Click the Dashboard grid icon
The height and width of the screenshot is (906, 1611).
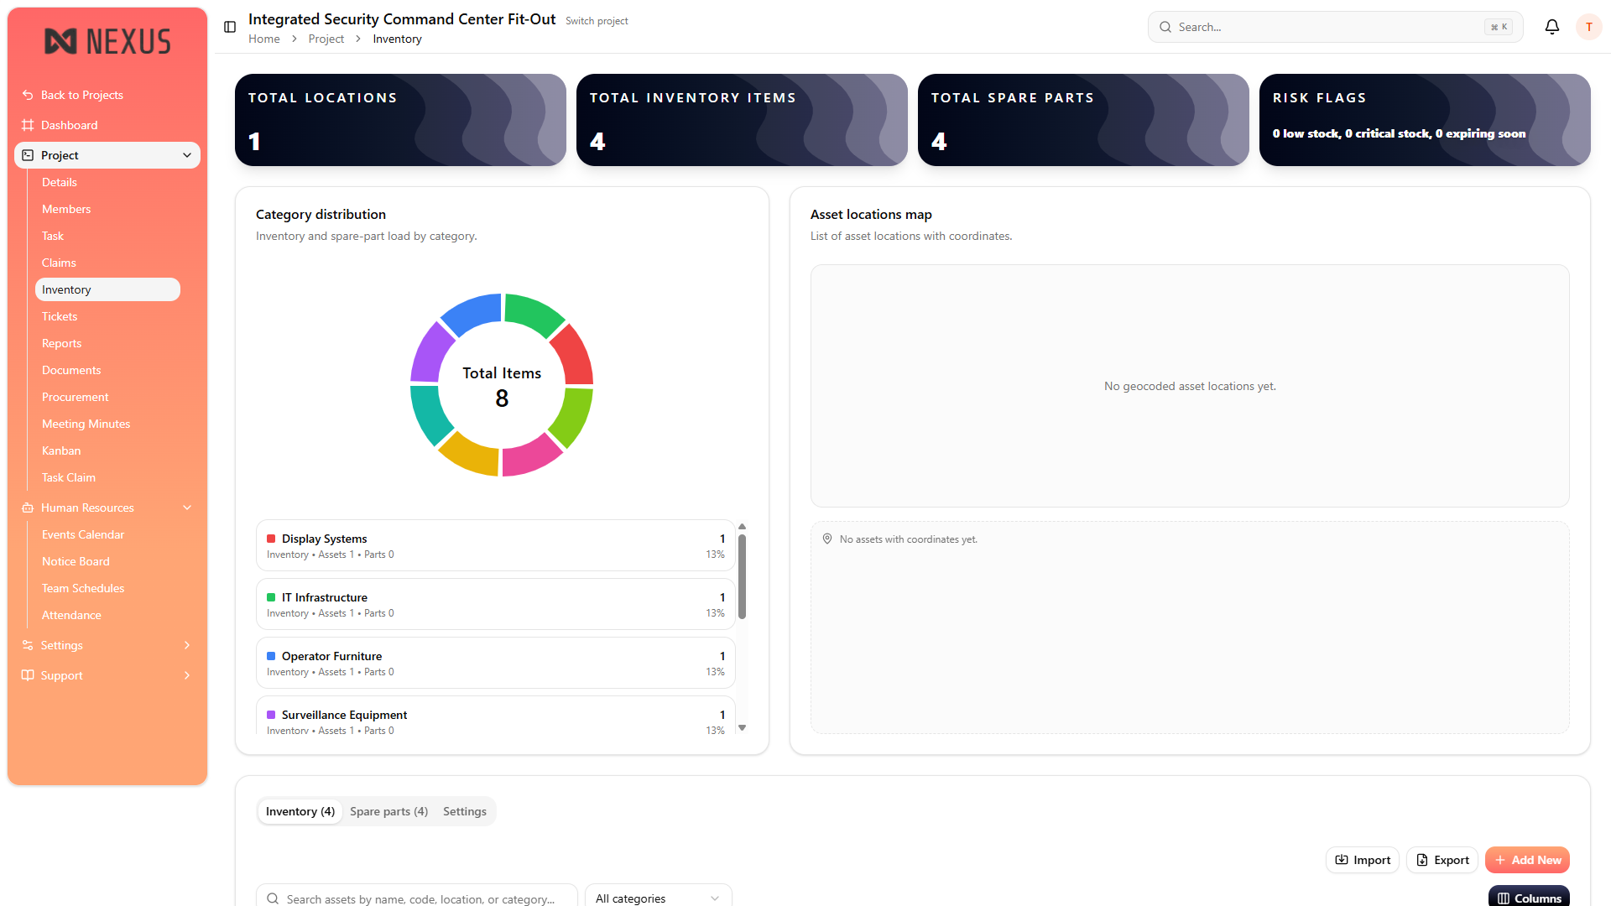click(28, 125)
